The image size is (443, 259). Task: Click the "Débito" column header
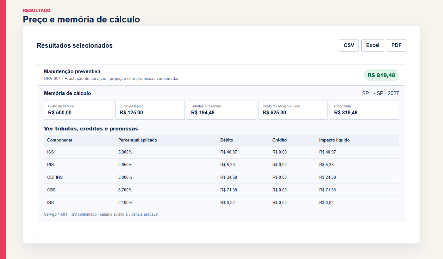click(x=227, y=140)
